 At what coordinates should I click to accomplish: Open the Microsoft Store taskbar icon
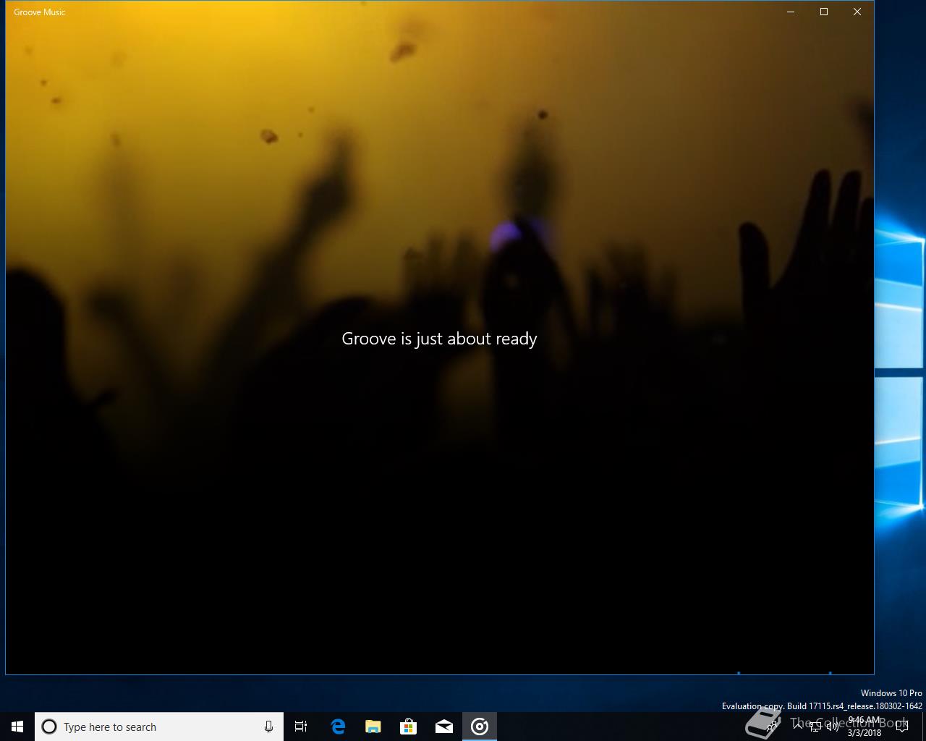coord(408,727)
